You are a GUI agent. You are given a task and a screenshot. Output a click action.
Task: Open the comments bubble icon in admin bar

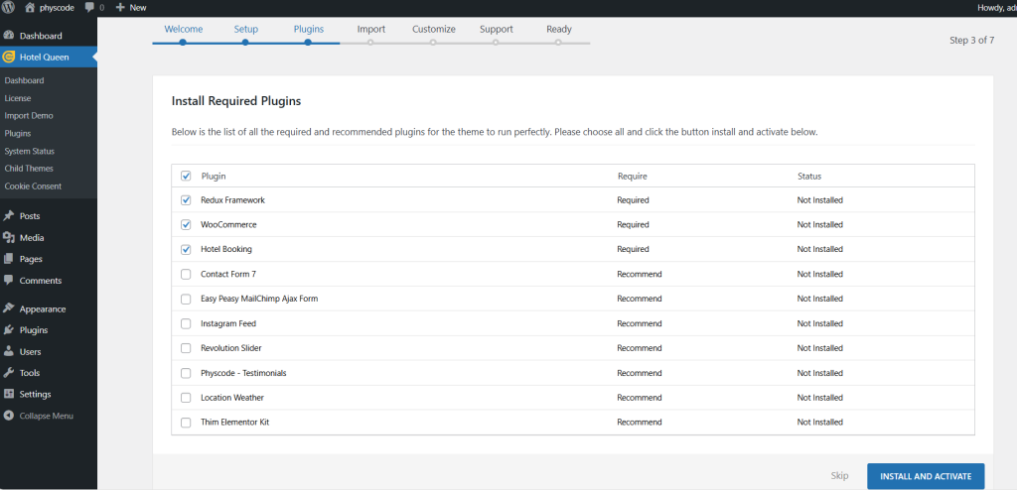[89, 8]
